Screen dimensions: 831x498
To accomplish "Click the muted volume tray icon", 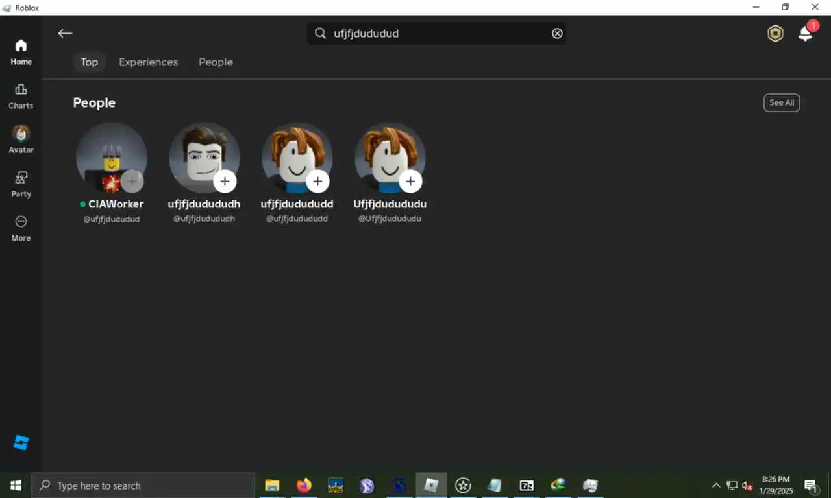I will point(747,485).
